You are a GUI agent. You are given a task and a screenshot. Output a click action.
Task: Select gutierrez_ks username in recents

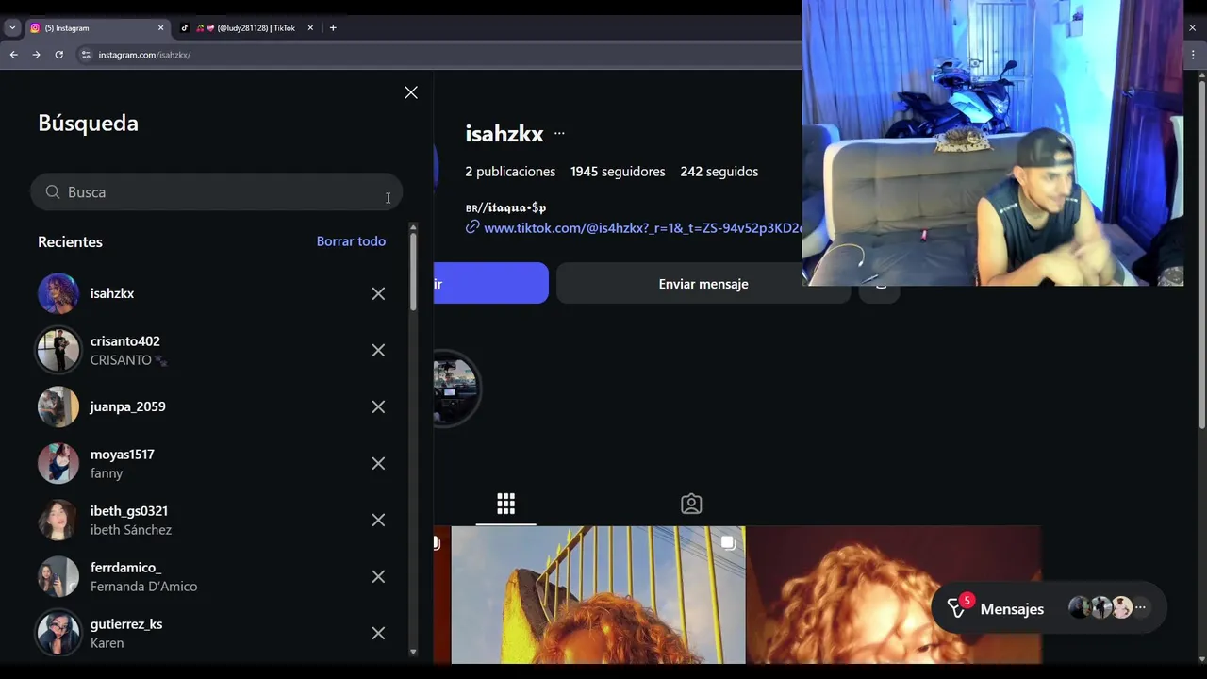click(126, 624)
